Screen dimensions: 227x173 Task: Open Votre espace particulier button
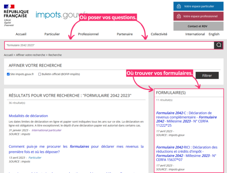click(198, 6)
